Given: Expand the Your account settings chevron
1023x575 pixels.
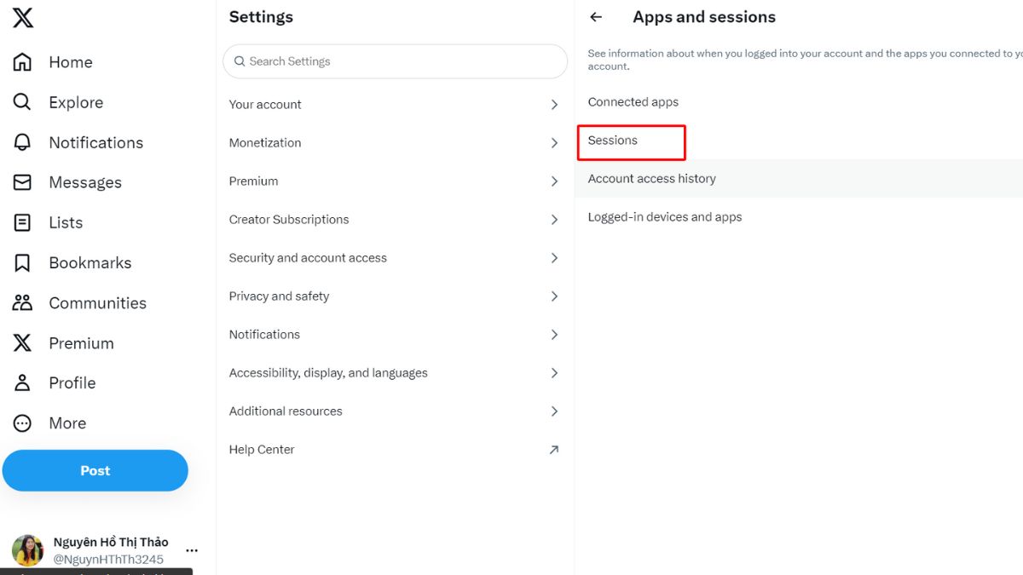Looking at the screenshot, I should click(x=554, y=105).
